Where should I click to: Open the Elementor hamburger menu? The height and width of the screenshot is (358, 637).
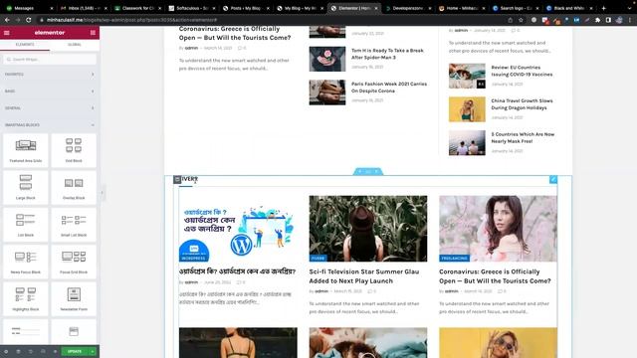7,33
